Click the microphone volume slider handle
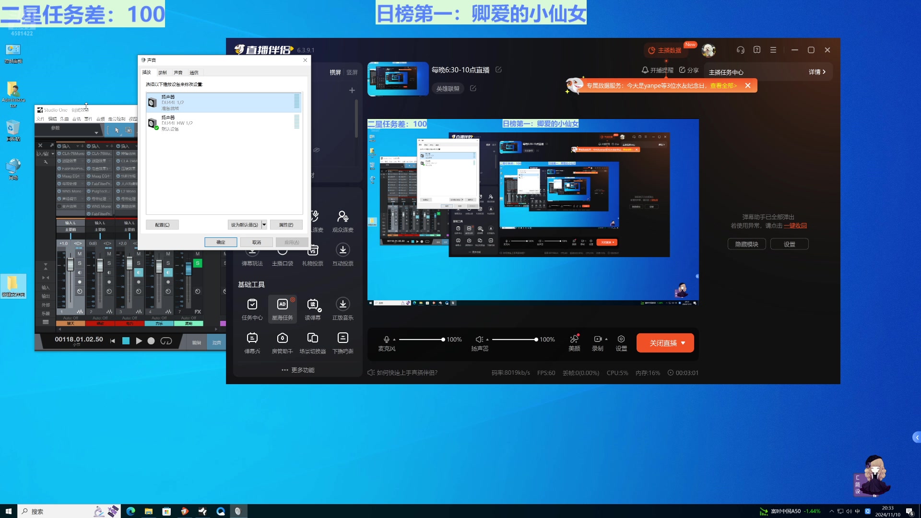The width and height of the screenshot is (921, 518). (443, 340)
